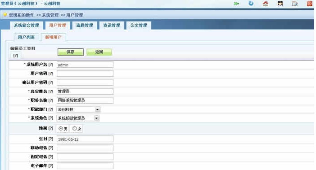Click 用户管理 in the breadcrumb
This screenshot has width=316, height=170.
75,15
